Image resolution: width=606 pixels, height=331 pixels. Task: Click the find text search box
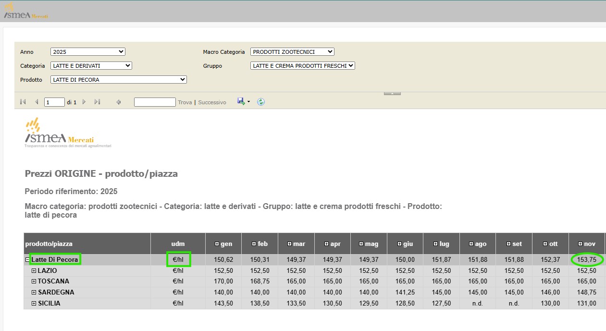(x=155, y=102)
